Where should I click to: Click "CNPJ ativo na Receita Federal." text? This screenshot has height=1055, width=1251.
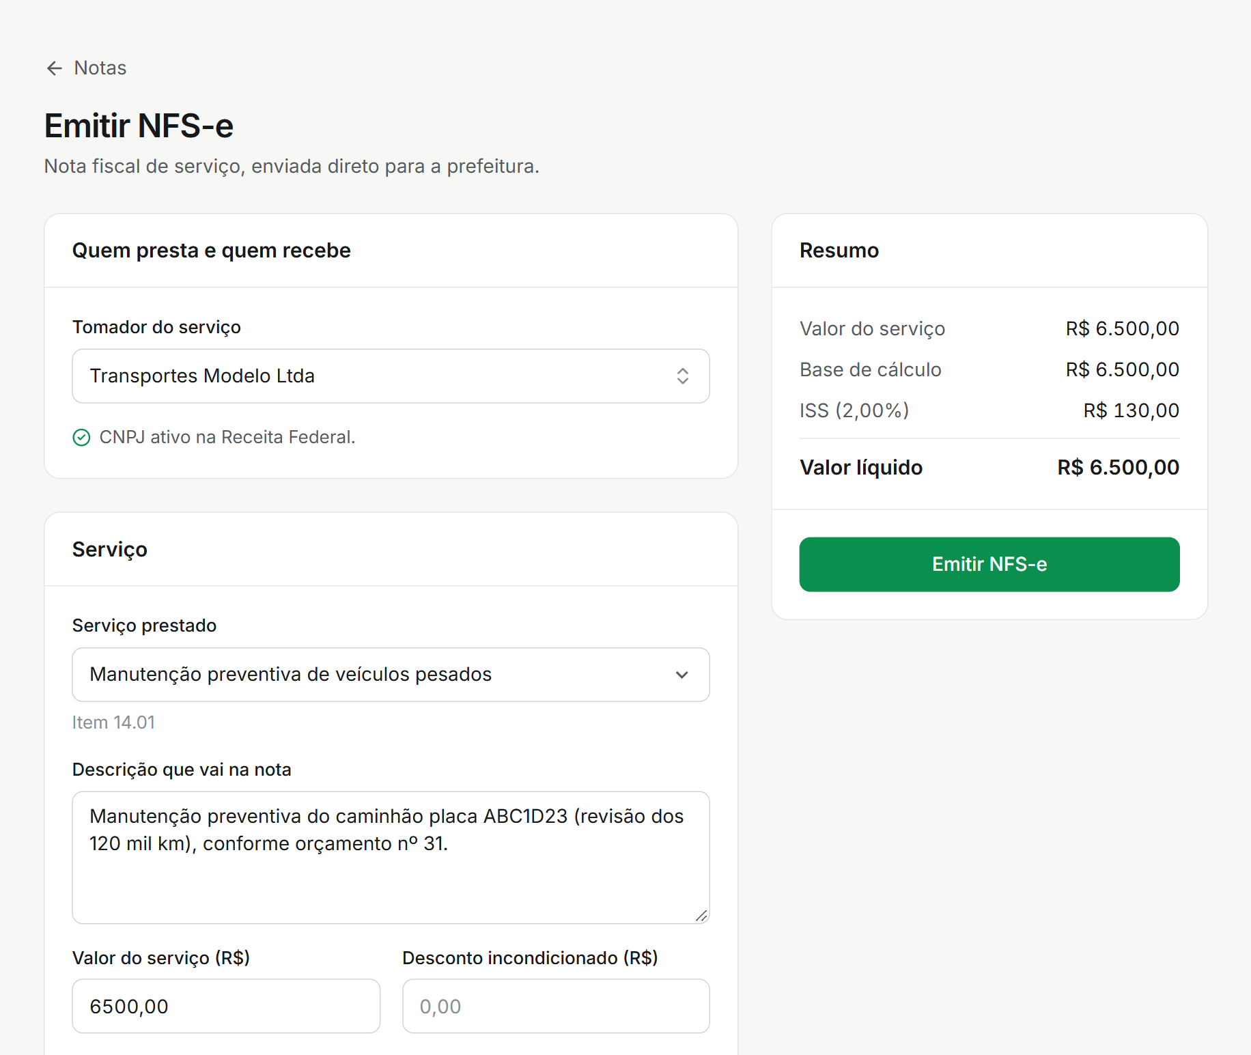(x=227, y=438)
